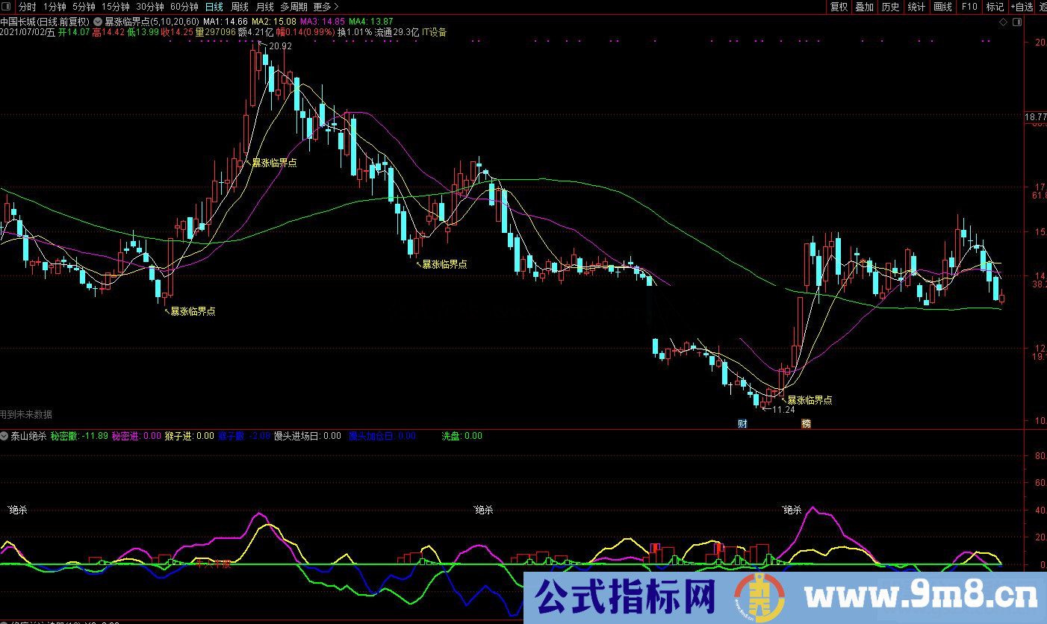
Task: Click the 标记 mark button
Action: coord(995,7)
